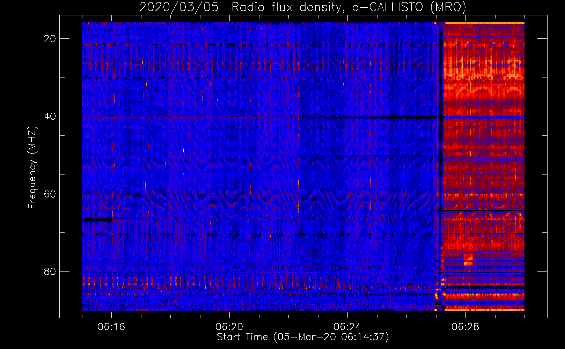Click the short black bar near 67 MHz at left
Viewport: 565px width, 349px height.
[97, 220]
